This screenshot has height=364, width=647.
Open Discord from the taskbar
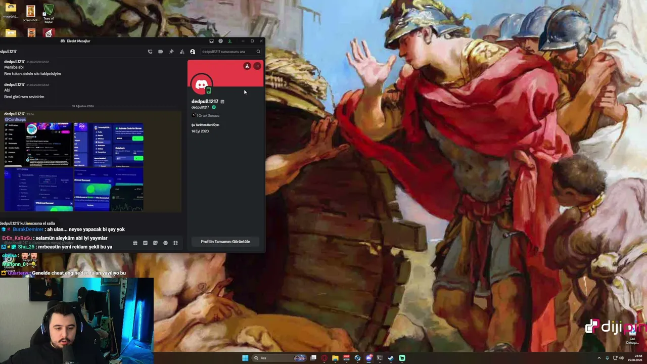(368, 358)
